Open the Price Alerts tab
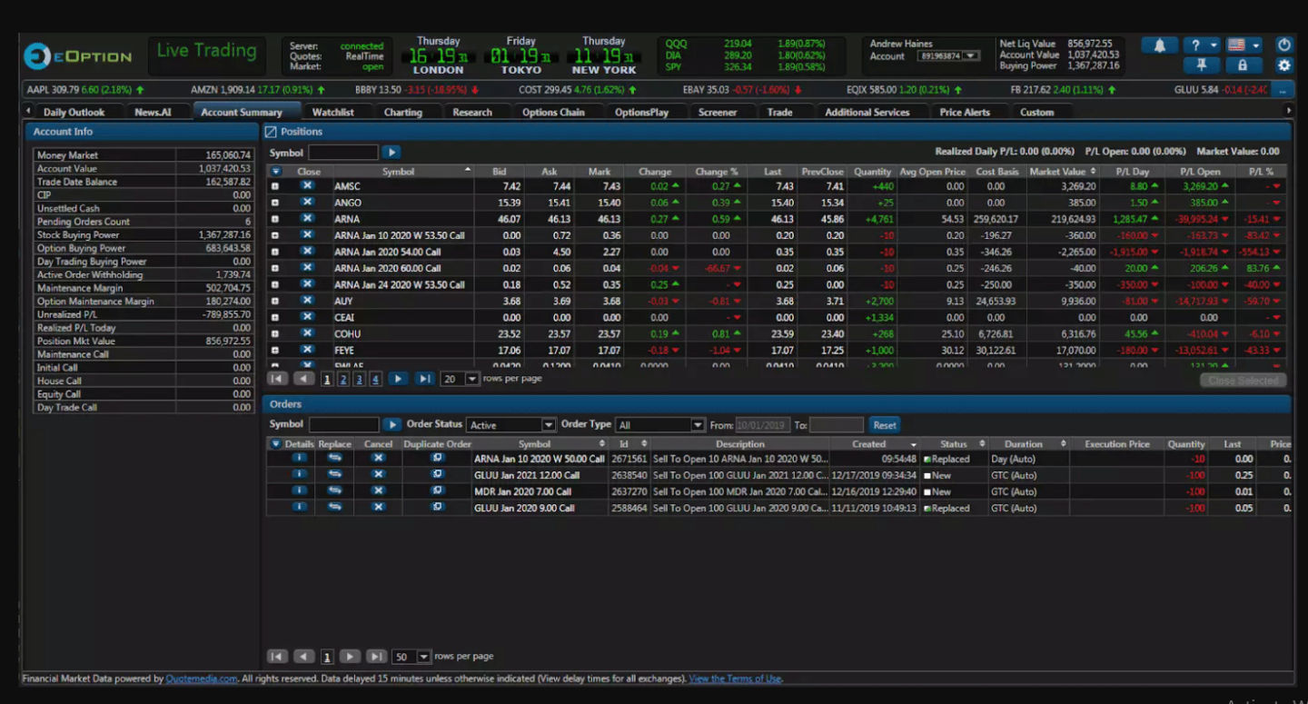 tap(966, 112)
